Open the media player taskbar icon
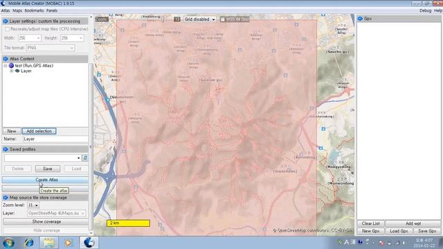This screenshot has height=249, width=443. coord(68,243)
